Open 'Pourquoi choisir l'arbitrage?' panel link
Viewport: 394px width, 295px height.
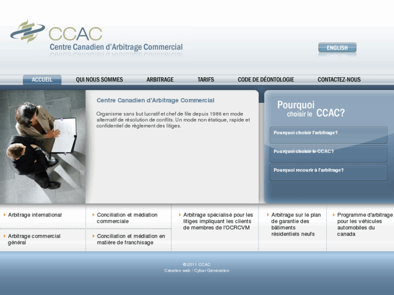pyautogui.click(x=328, y=135)
